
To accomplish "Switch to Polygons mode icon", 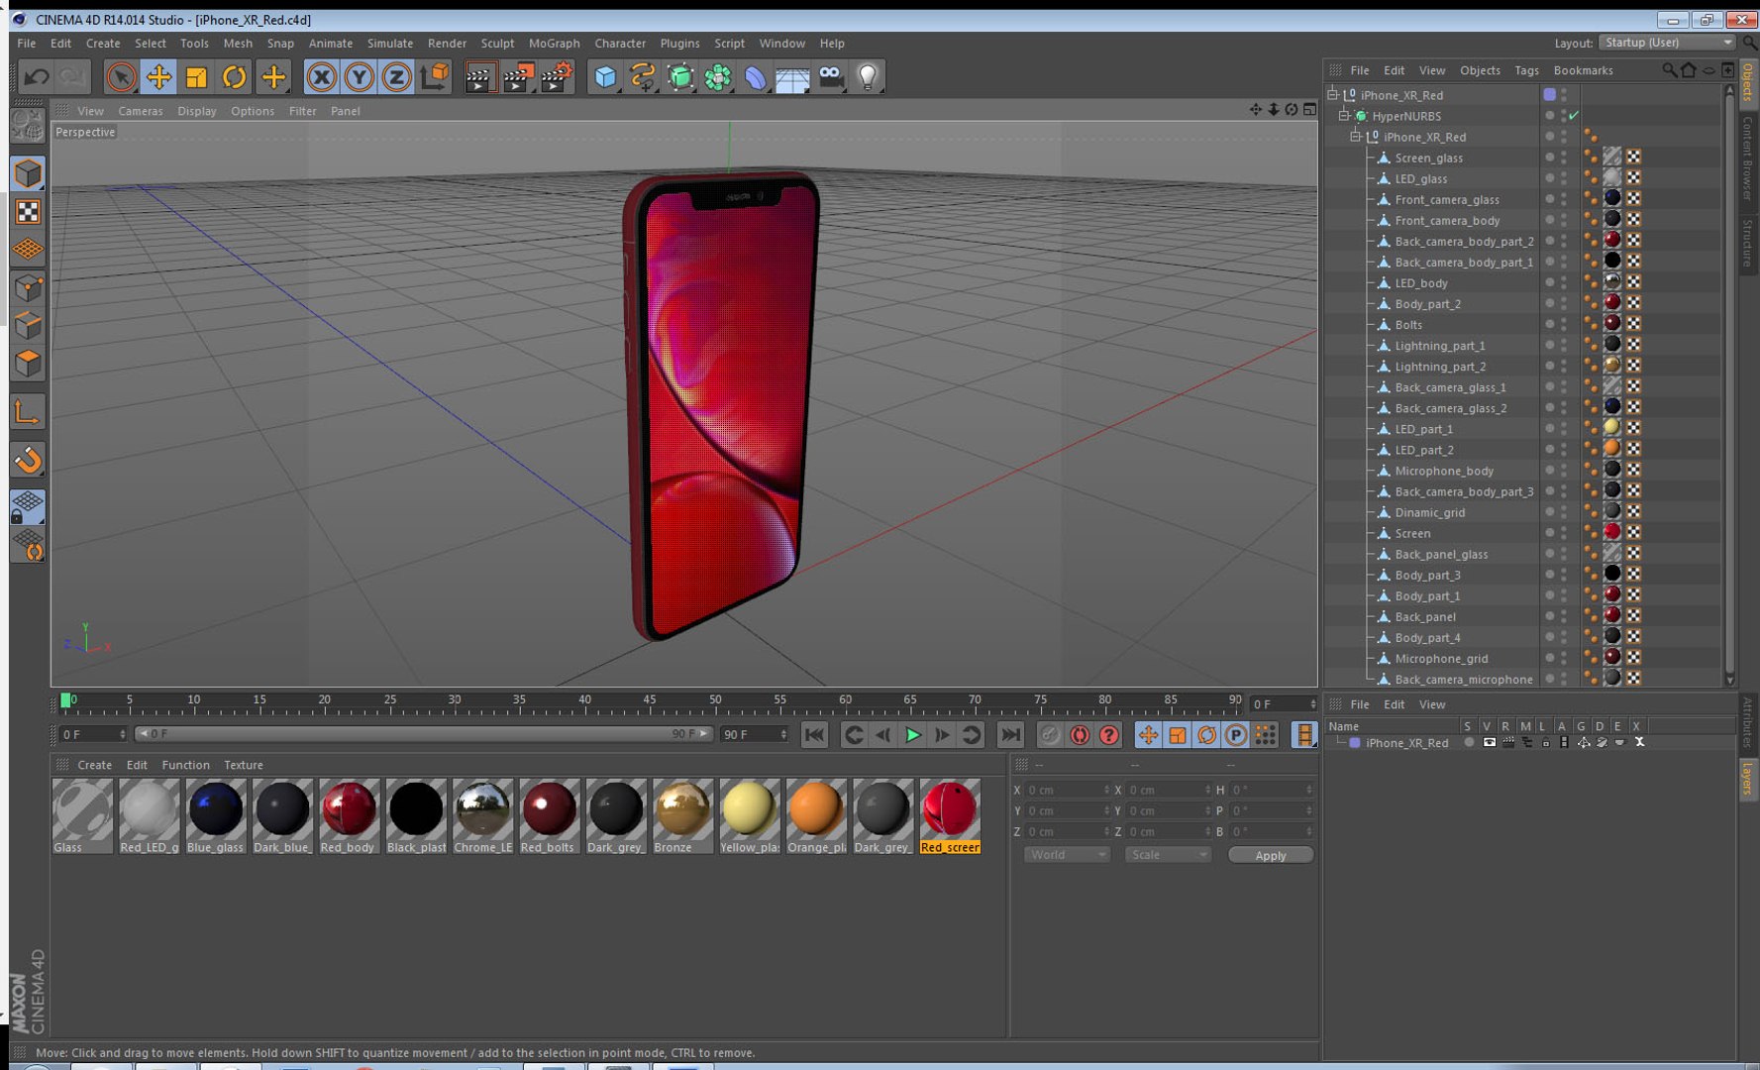I will 28,364.
